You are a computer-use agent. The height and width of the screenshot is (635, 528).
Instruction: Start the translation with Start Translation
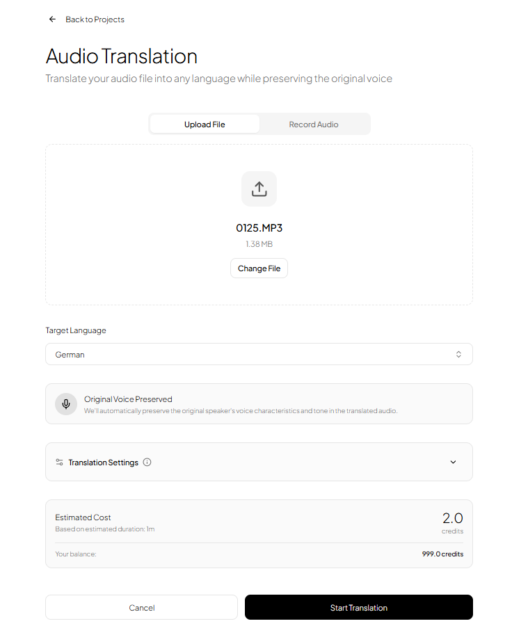(x=358, y=607)
